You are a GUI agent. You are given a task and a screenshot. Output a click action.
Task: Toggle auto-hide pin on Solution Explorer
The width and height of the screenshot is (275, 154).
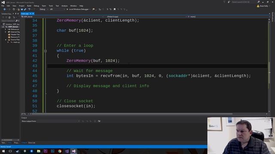15,14
